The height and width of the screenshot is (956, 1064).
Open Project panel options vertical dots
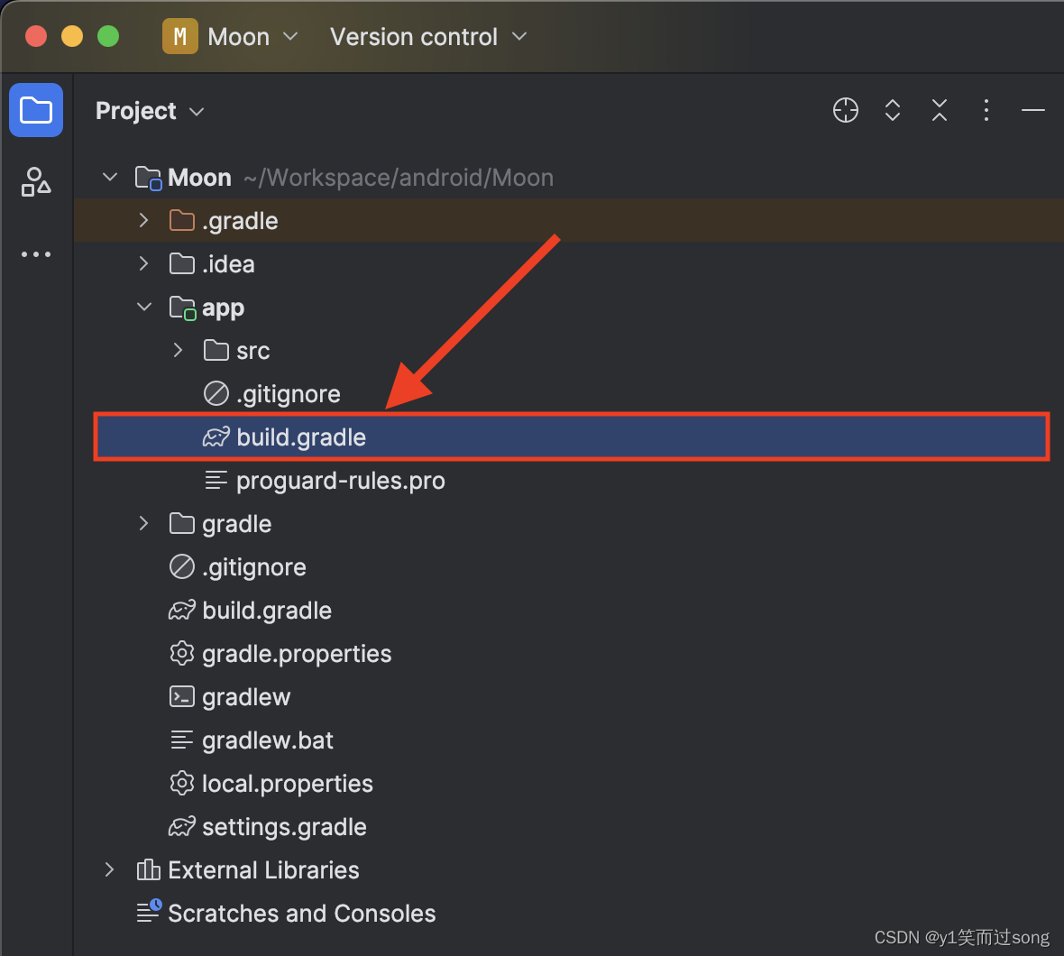986,110
